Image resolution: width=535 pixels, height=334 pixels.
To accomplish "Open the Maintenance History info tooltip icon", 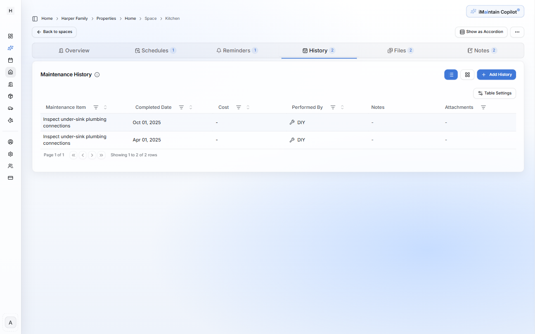I will [97, 75].
